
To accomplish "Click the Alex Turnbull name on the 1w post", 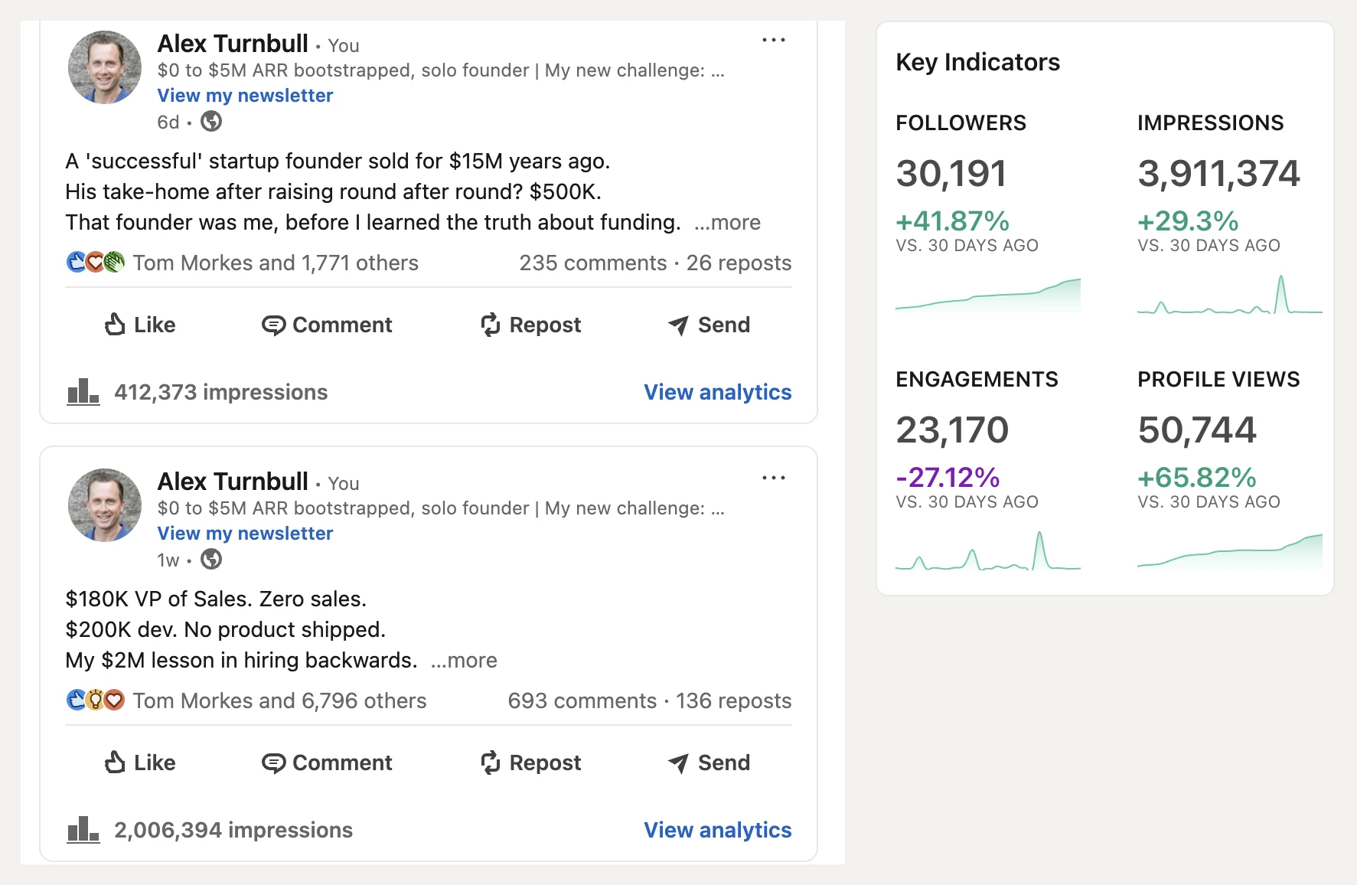I will coord(233,482).
